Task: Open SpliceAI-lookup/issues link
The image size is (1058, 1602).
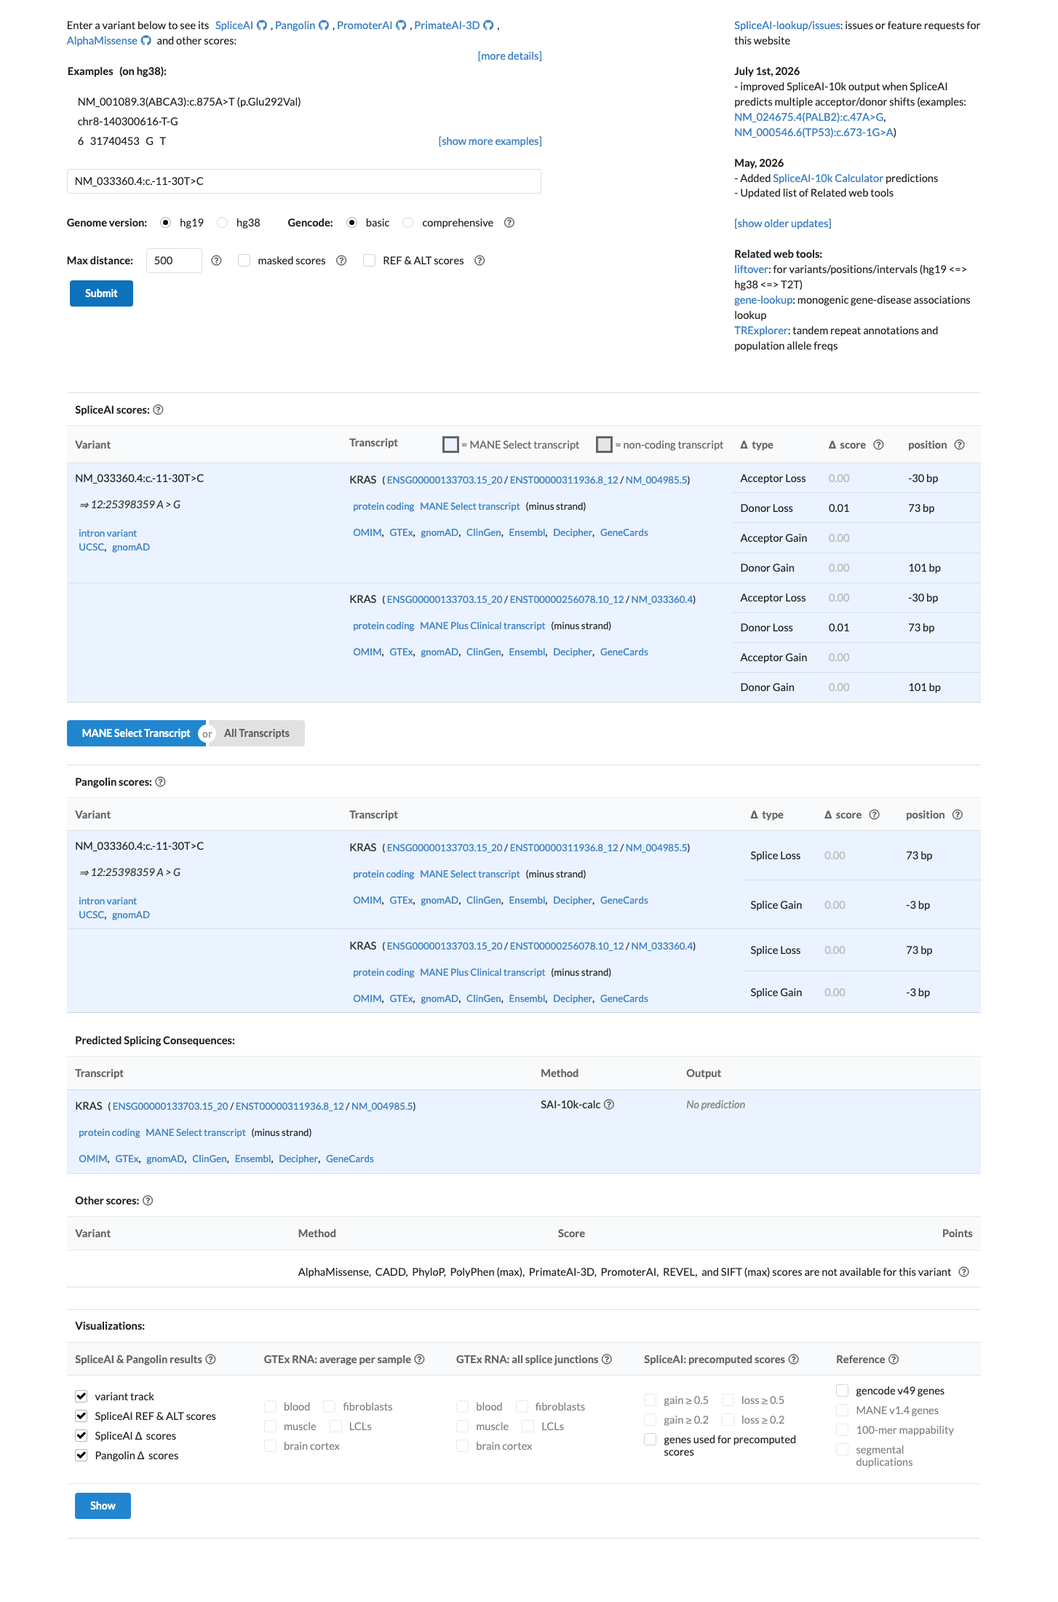Action: (787, 25)
